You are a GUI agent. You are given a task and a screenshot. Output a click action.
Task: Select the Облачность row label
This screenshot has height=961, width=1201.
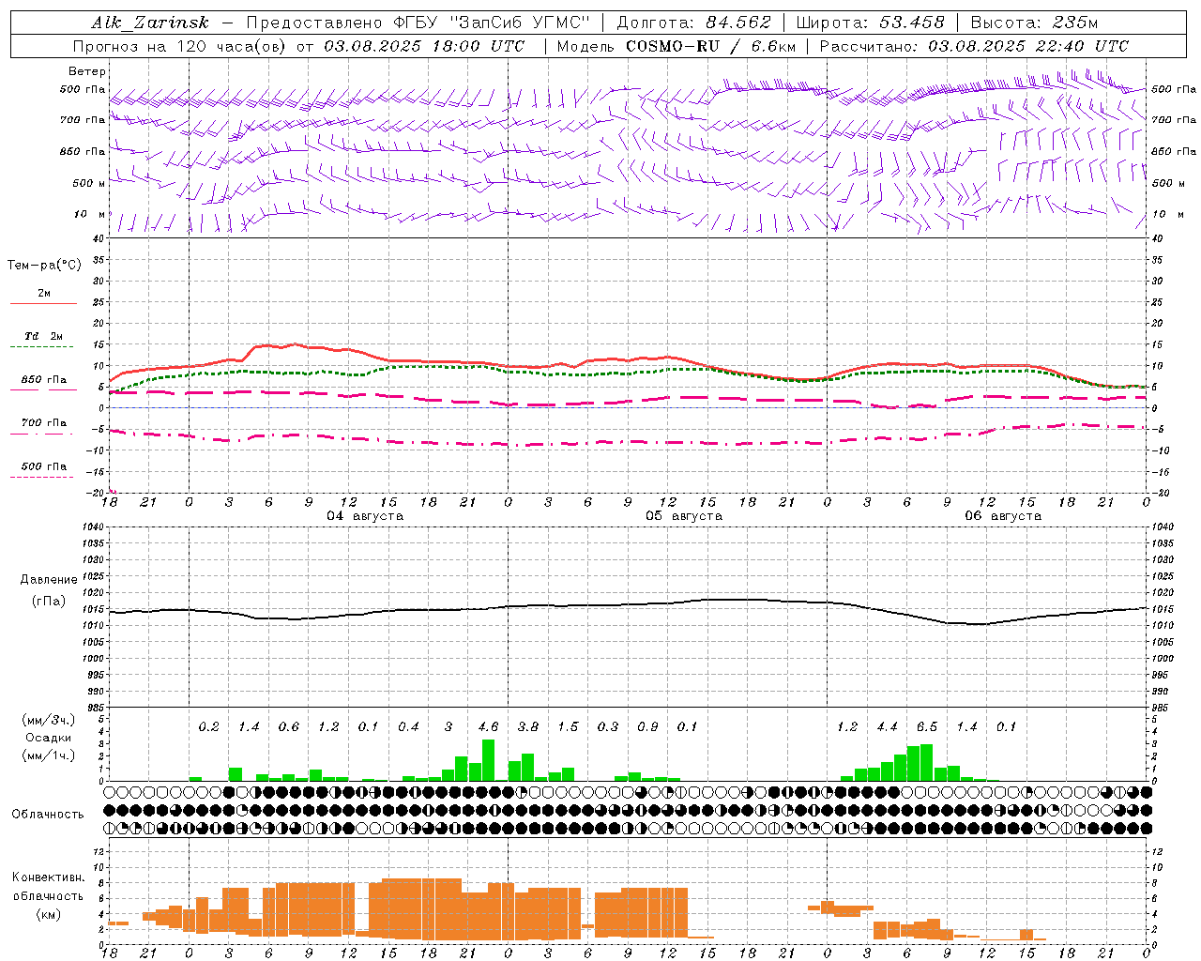click(x=48, y=815)
